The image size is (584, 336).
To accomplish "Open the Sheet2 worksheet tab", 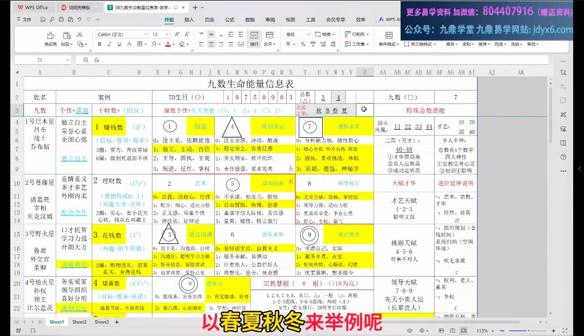I will pos(79,322).
